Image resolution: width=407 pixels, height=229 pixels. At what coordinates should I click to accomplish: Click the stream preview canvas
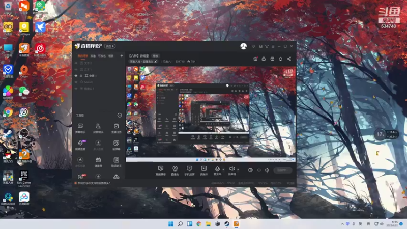(x=211, y=114)
